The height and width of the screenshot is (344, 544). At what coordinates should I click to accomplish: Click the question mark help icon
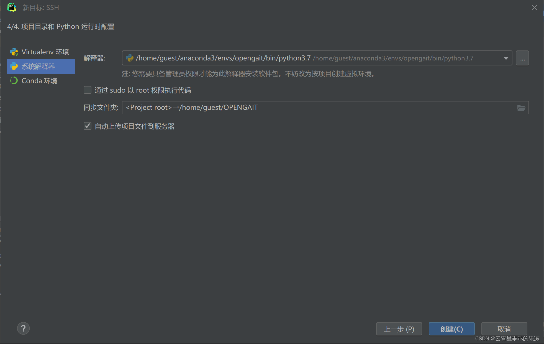point(23,328)
